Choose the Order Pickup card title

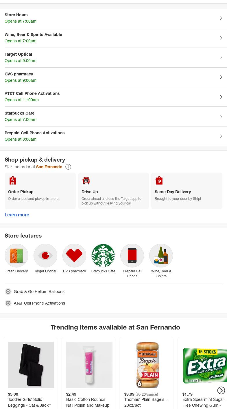21,192
